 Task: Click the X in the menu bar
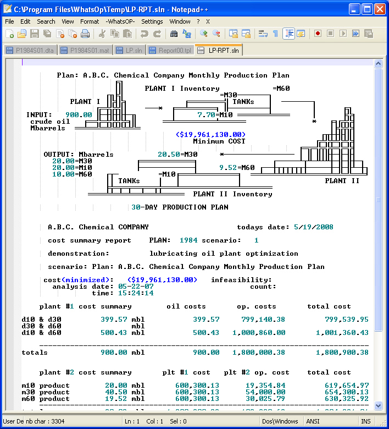click(x=208, y=21)
